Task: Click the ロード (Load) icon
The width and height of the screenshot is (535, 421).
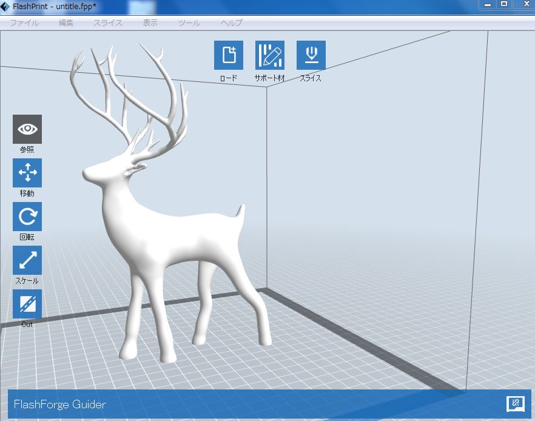Action: (229, 55)
